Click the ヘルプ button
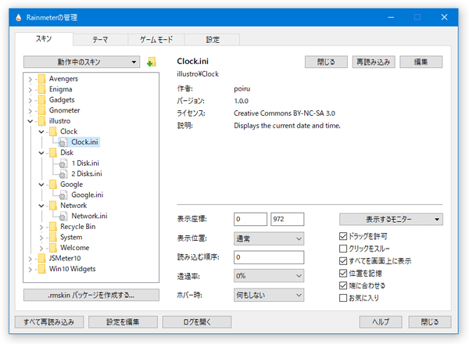469x344 pixels. click(381, 322)
